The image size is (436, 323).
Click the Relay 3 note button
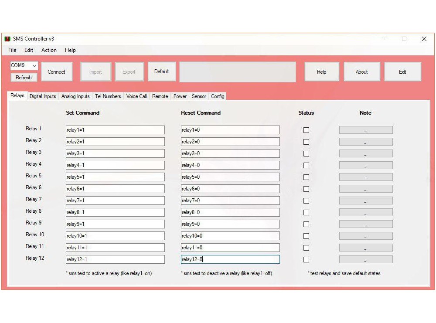[366, 153]
